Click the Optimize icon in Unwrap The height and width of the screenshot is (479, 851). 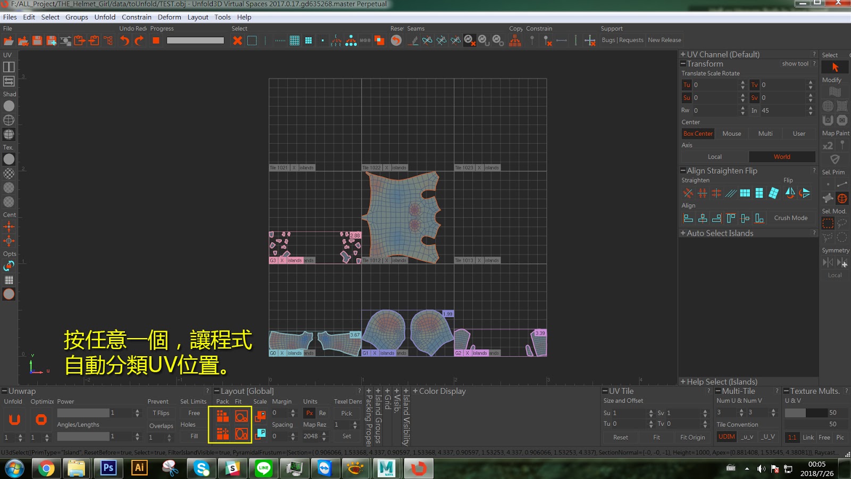coord(41,419)
